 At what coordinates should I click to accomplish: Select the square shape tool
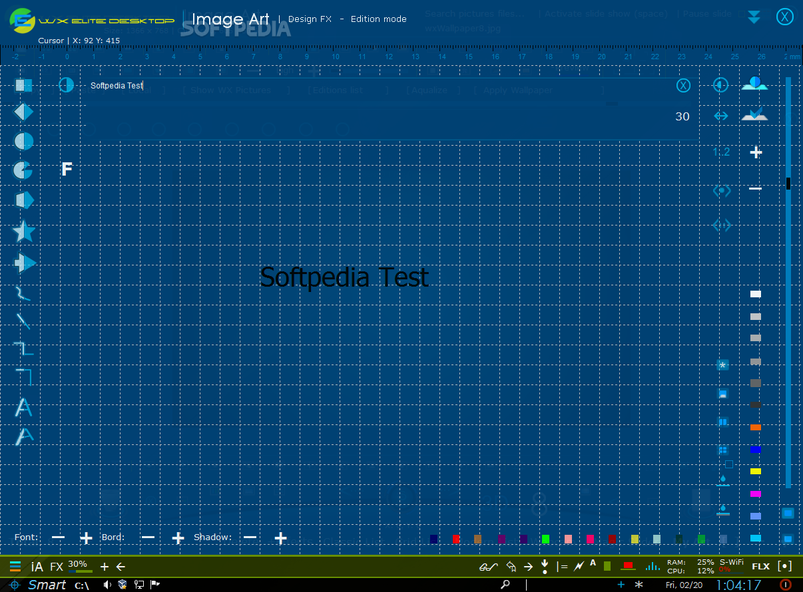click(23, 85)
